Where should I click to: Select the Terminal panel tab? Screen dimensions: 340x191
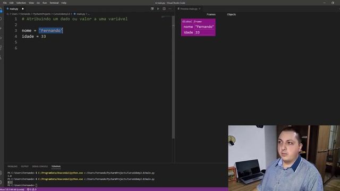coord(56,166)
